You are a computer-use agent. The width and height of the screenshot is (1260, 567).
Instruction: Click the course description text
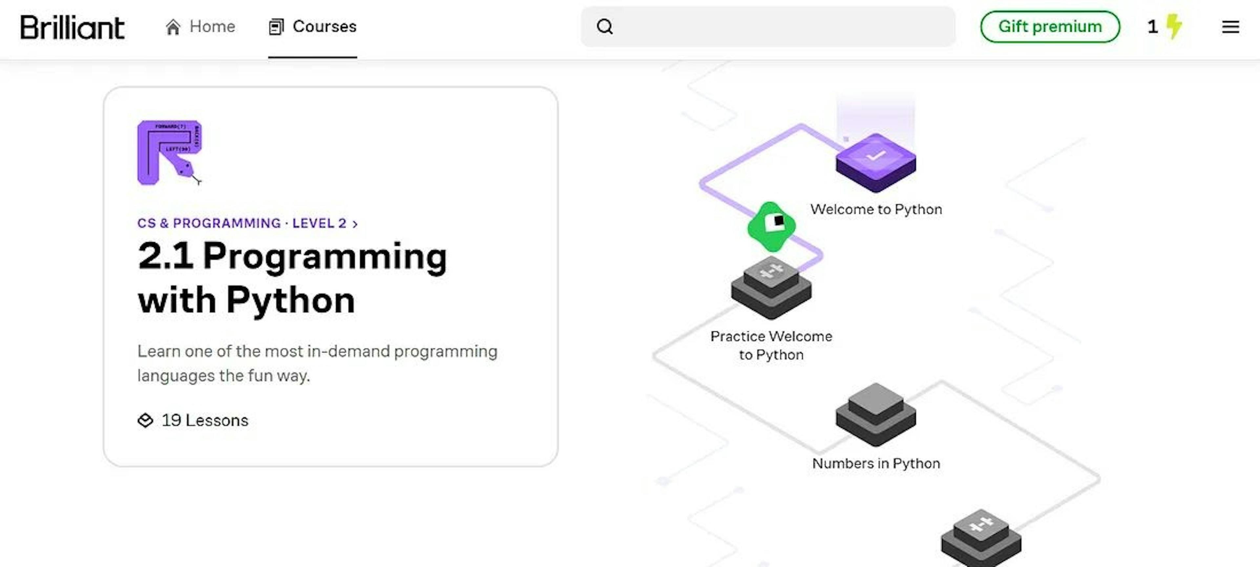click(x=317, y=363)
